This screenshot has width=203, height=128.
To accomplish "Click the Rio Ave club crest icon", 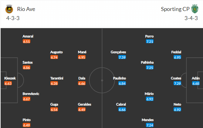I will [x=9, y=9].
